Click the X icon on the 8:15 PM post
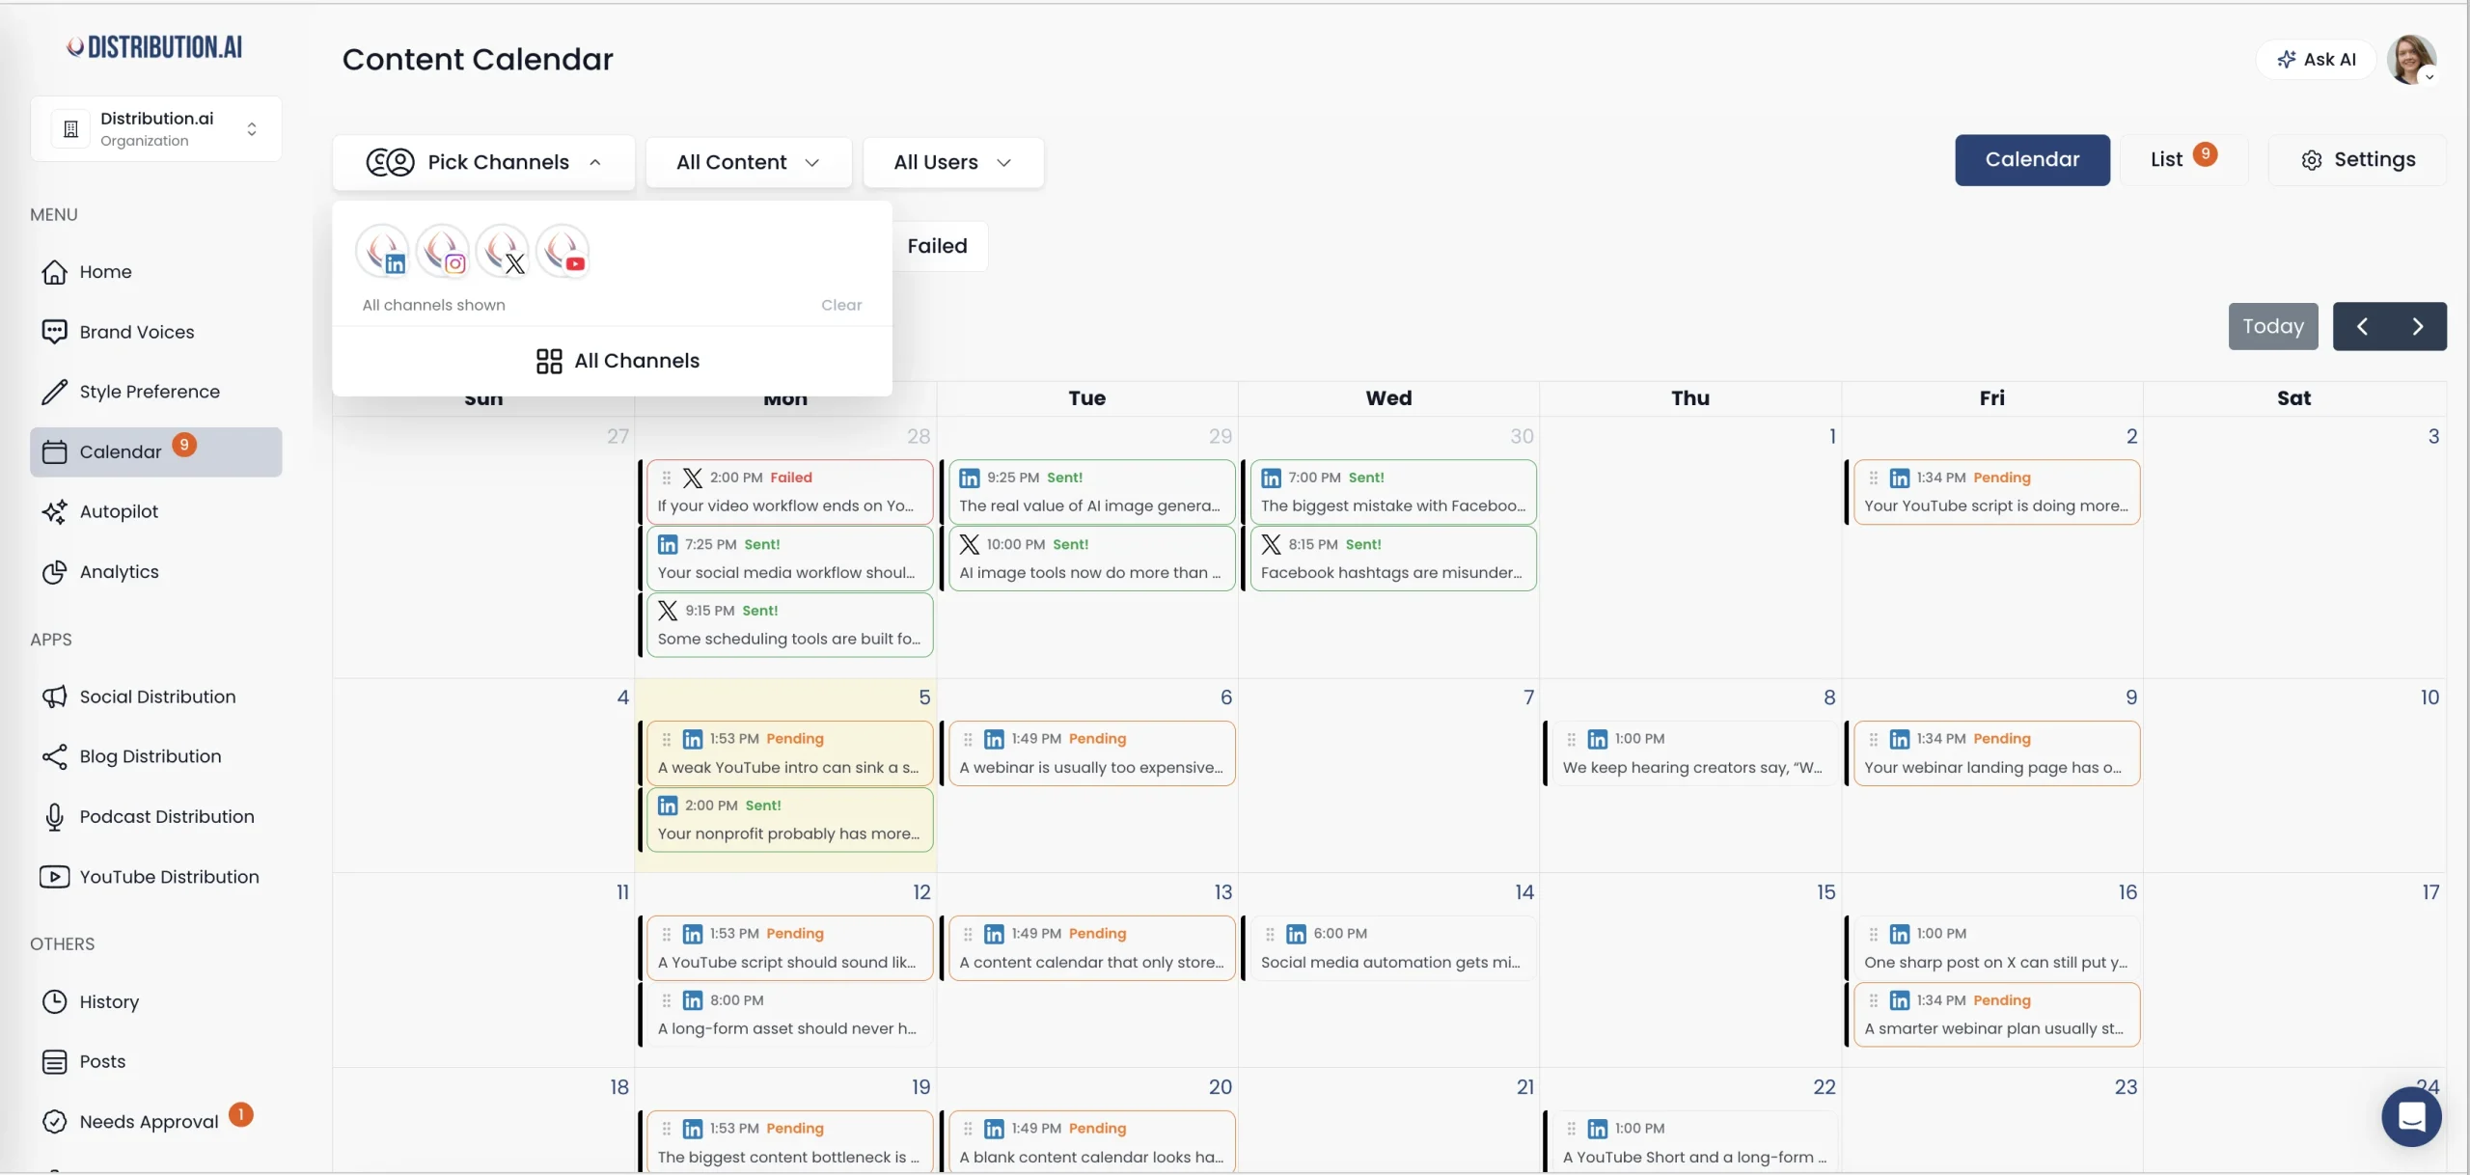Image resolution: width=2470 pixels, height=1175 pixels. (1271, 544)
